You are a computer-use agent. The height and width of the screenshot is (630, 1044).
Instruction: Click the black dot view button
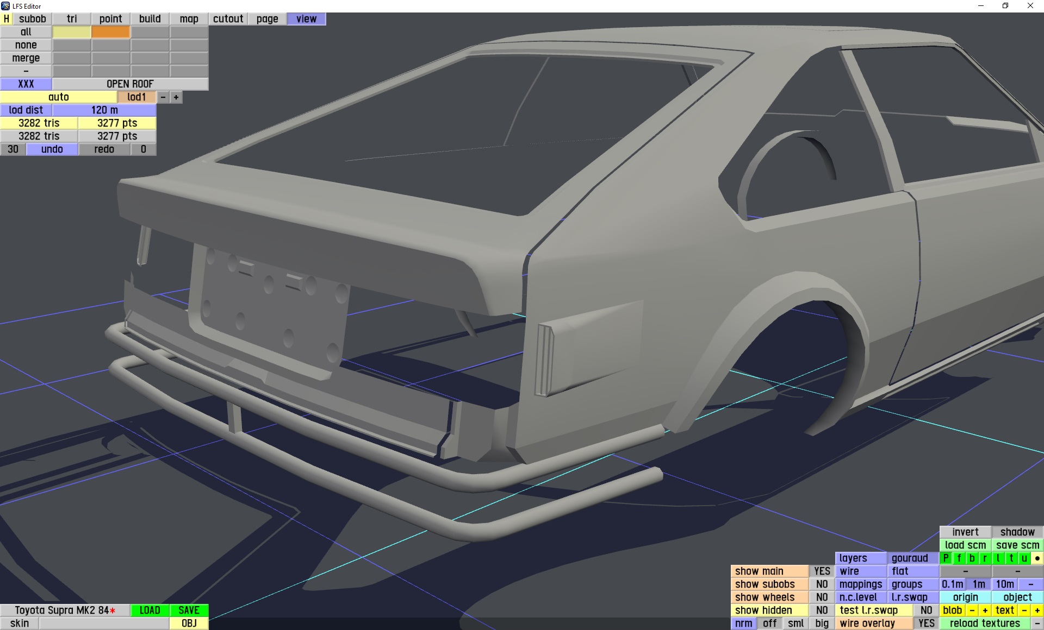[x=1037, y=558]
